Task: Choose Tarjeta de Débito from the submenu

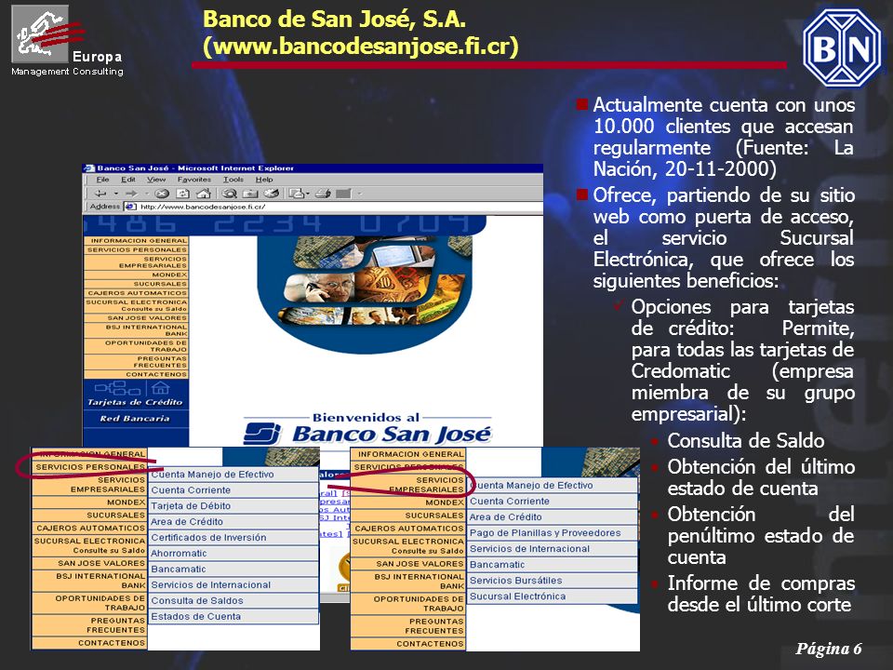Action: coord(233,506)
